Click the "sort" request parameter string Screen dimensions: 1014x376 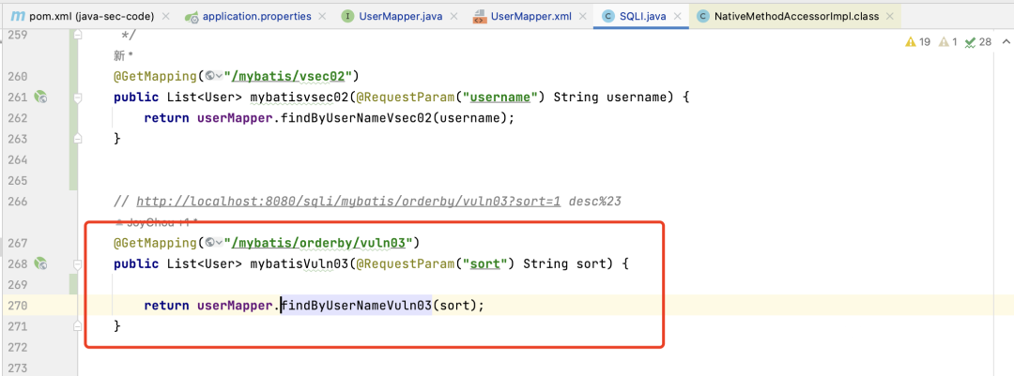pos(486,263)
